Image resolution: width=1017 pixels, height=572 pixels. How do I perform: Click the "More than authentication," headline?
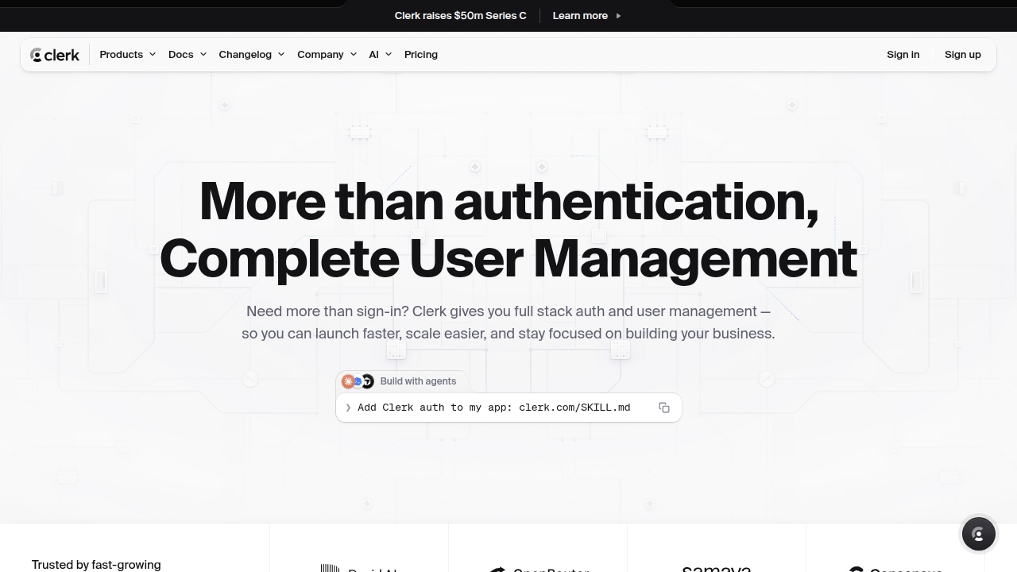(x=508, y=201)
